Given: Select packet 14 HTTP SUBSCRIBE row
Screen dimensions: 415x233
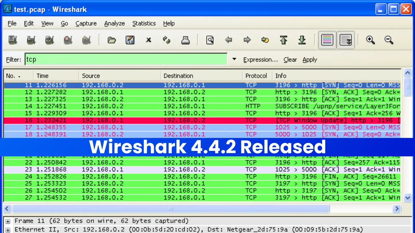Looking at the screenshot, I should (202, 106).
